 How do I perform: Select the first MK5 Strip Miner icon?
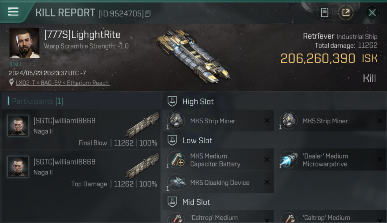[x=176, y=121]
